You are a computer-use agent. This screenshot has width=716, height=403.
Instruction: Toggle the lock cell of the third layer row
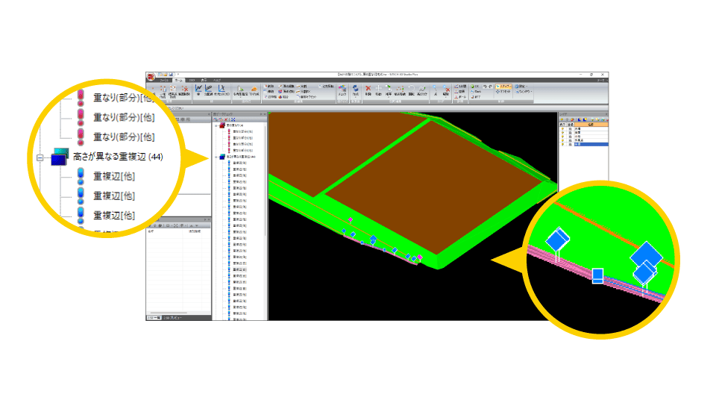(571, 137)
